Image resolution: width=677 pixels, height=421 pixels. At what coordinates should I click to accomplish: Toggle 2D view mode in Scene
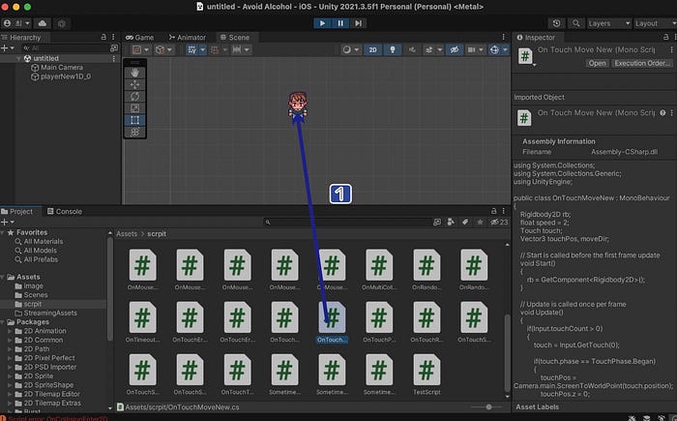tap(372, 49)
